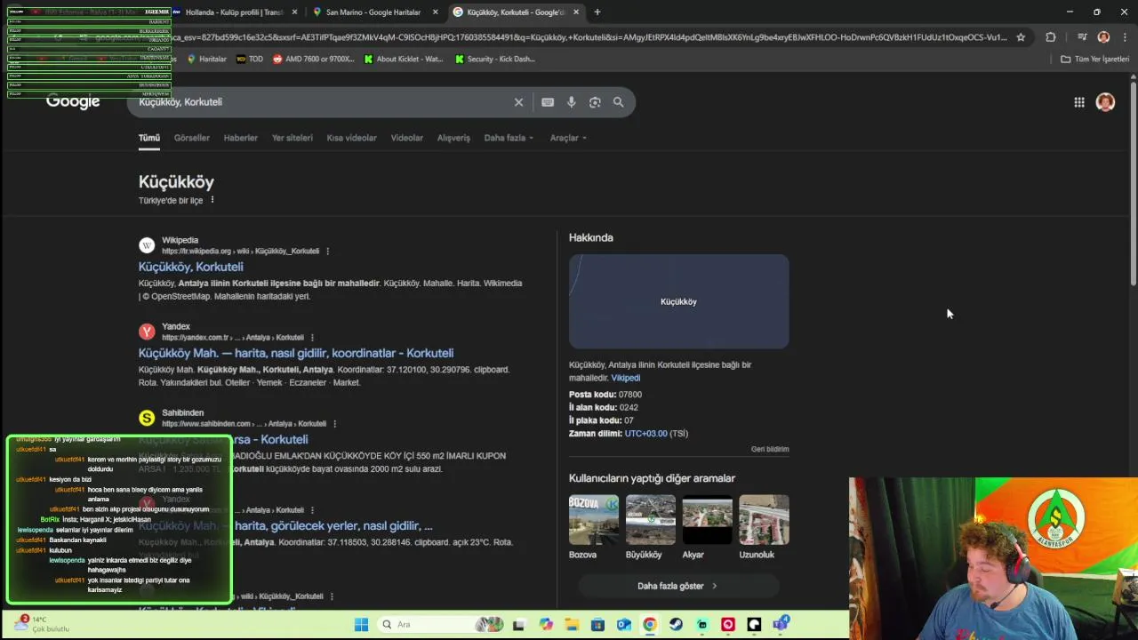The width and height of the screenshot is (1138, 640).
Task: Open the Security - Kick Dash bookmark
Action: (494, 59)
